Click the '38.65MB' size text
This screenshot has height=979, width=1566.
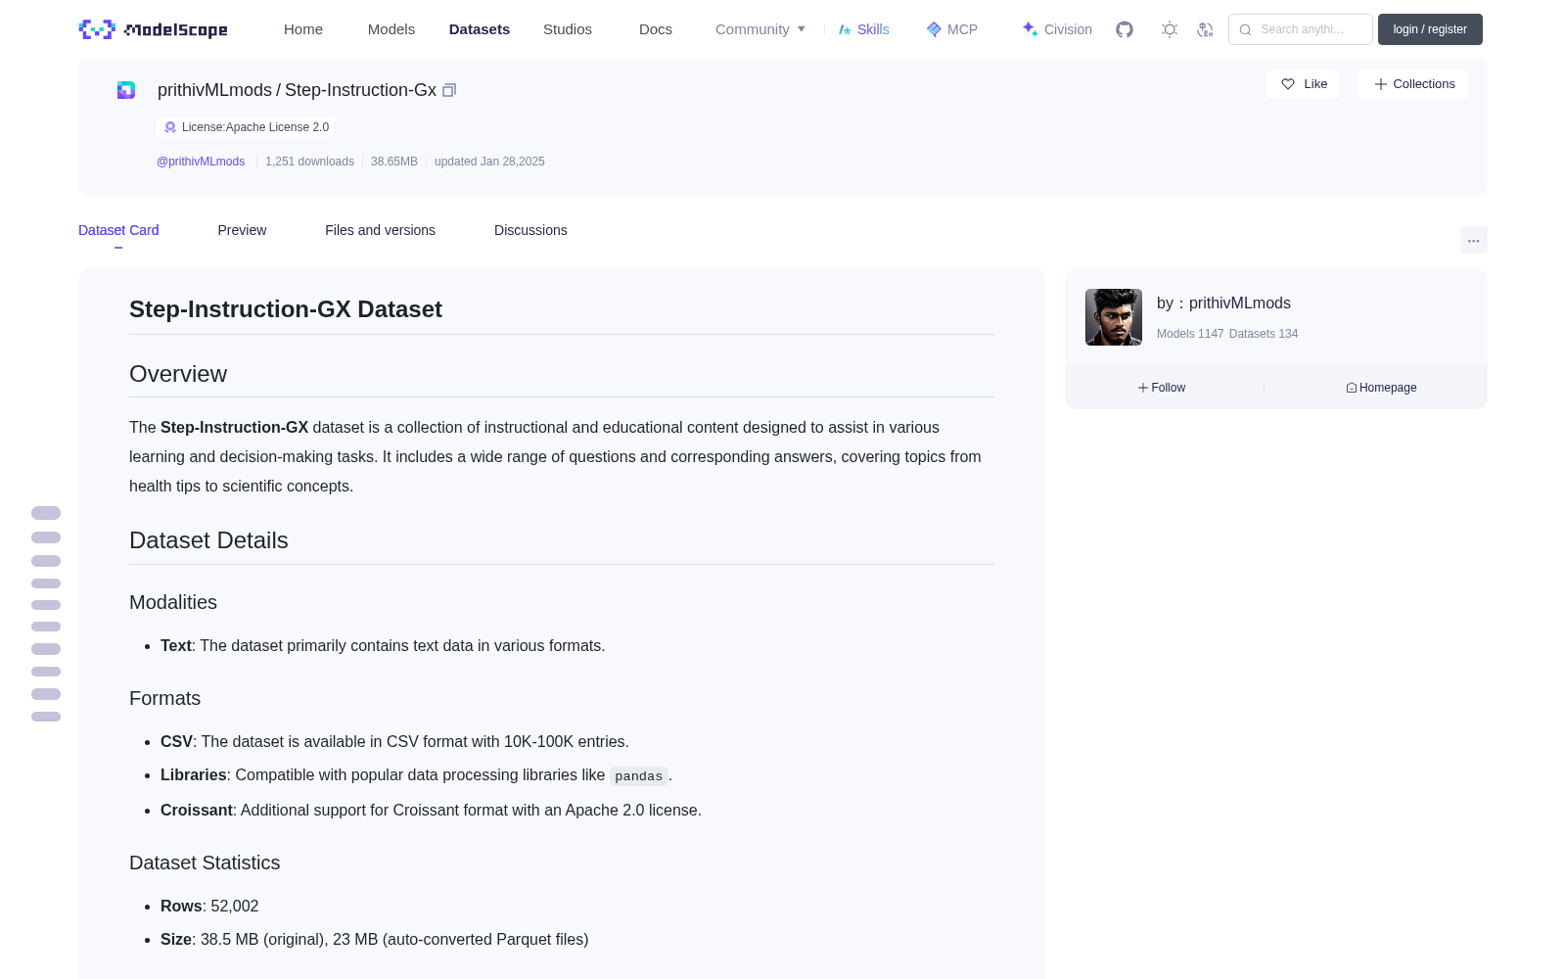pyautogui.click(x=394, y=162)
